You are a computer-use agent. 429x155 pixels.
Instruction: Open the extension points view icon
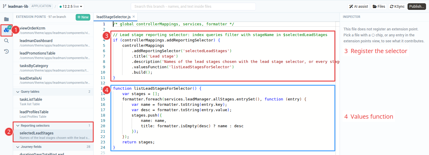(x=6, y=30)
